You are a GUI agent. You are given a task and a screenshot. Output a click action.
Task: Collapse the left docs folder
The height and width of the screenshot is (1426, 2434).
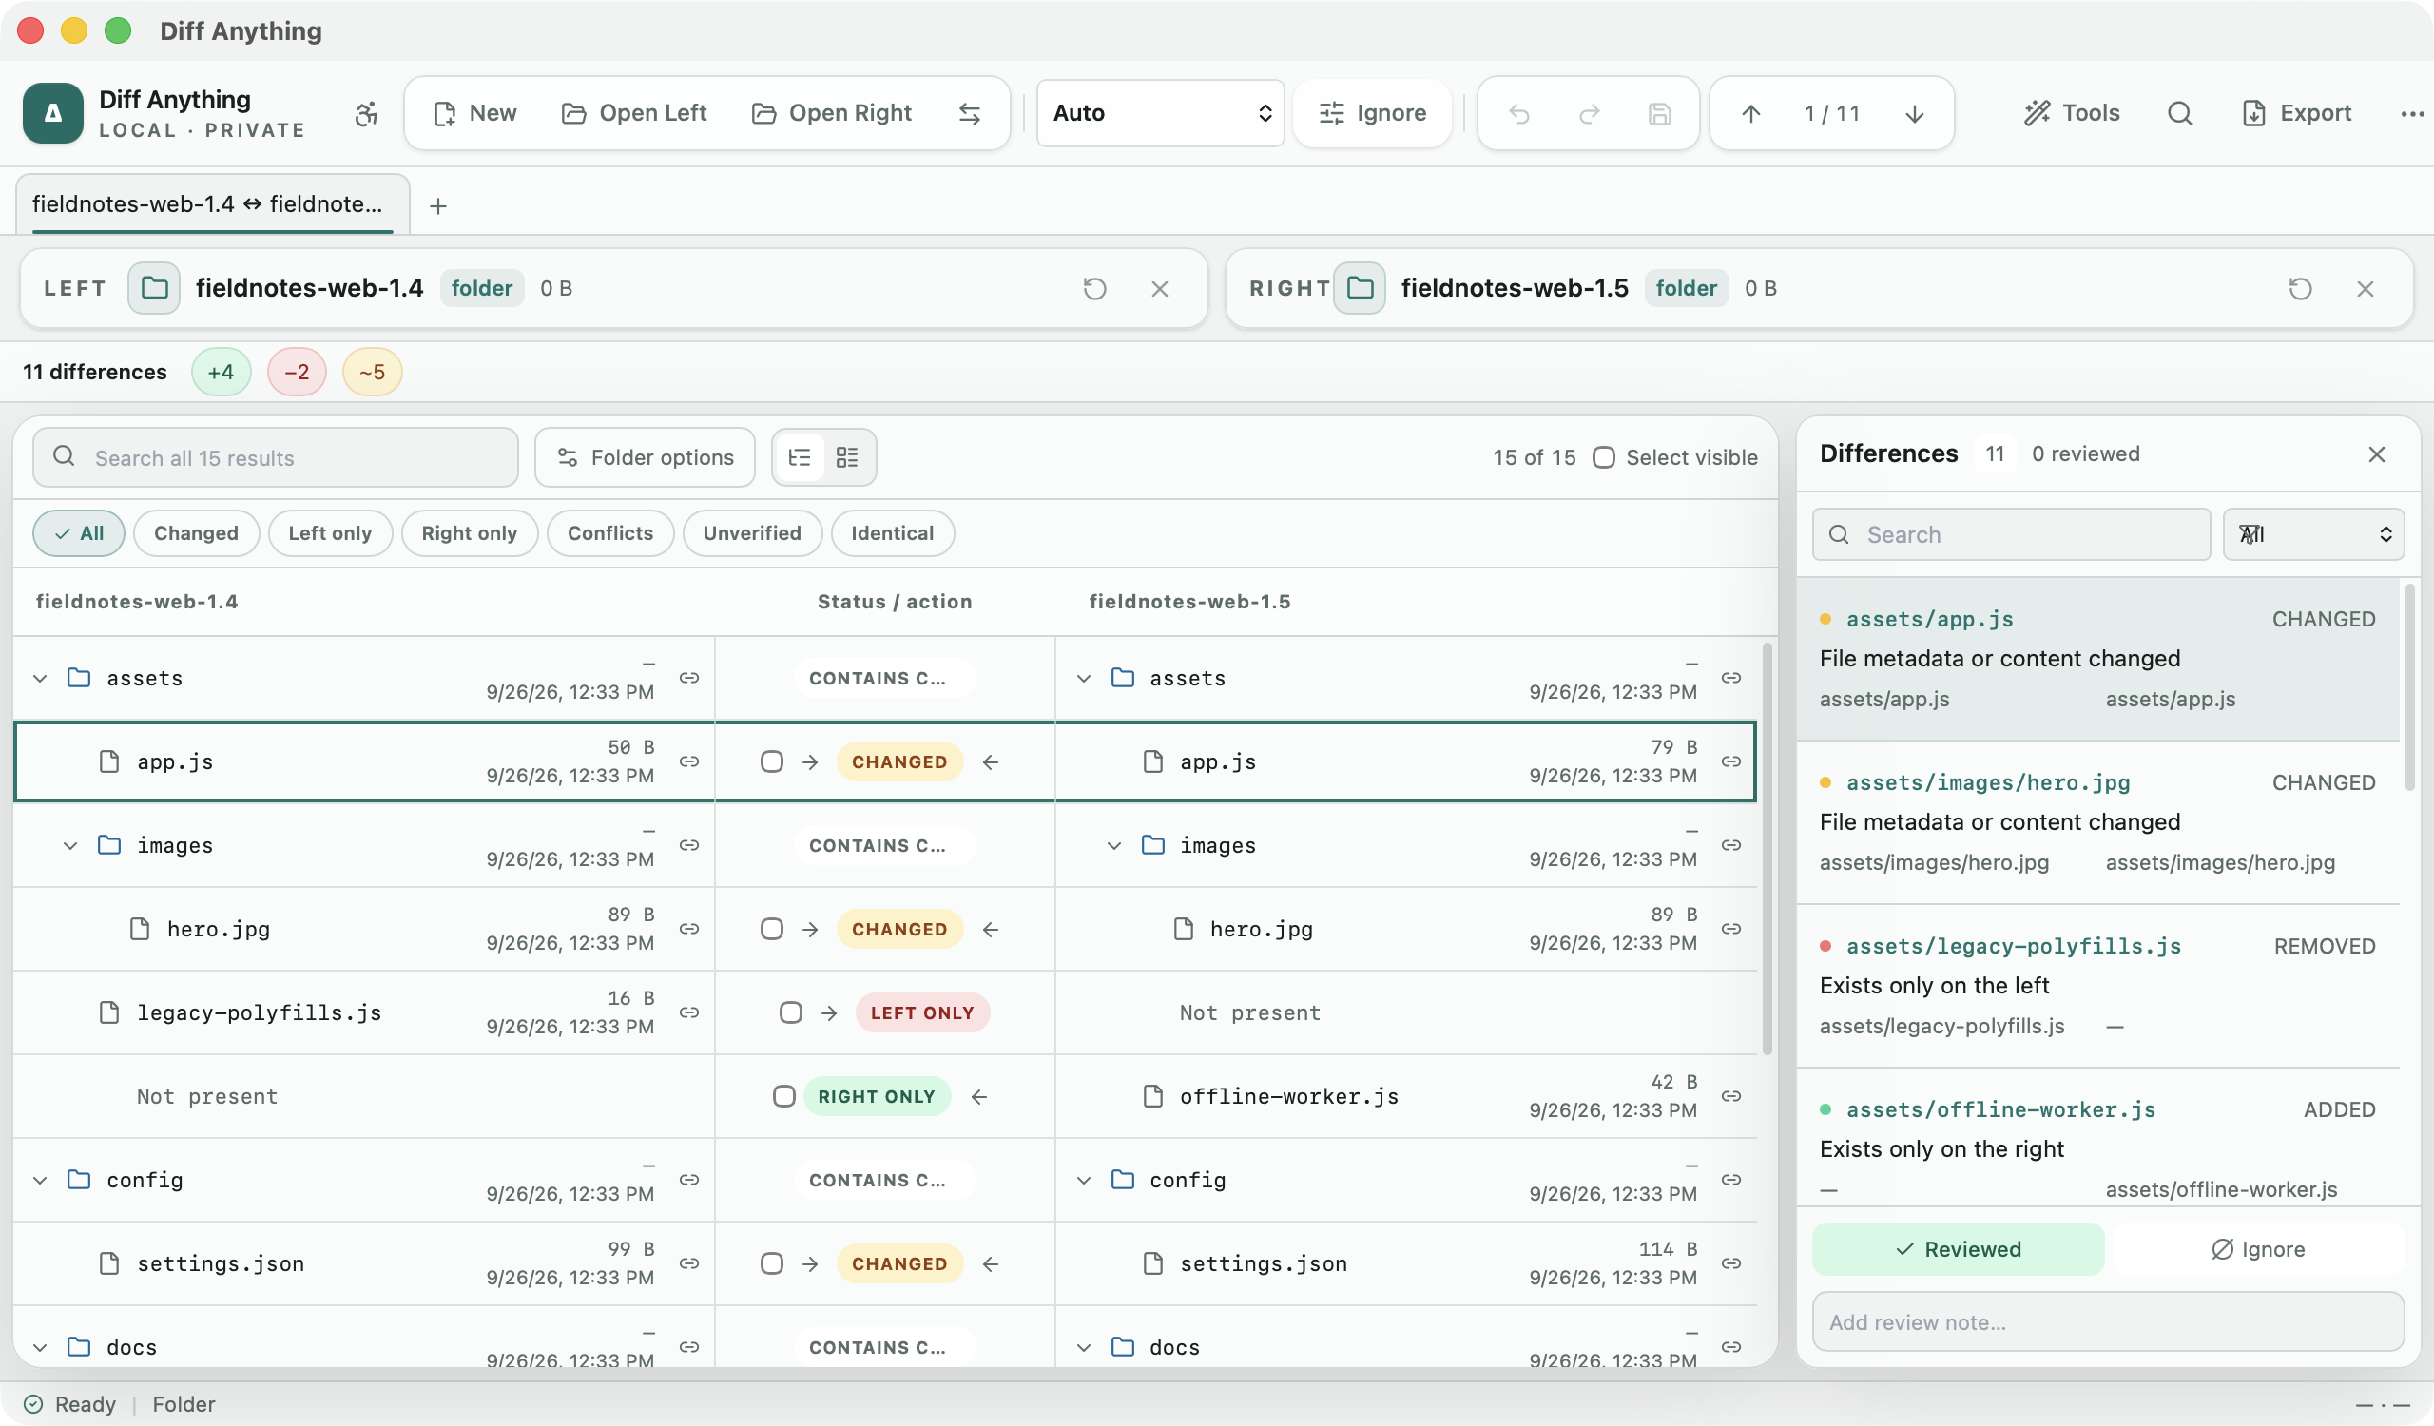pyautogui.click(x=40, y=1347)
